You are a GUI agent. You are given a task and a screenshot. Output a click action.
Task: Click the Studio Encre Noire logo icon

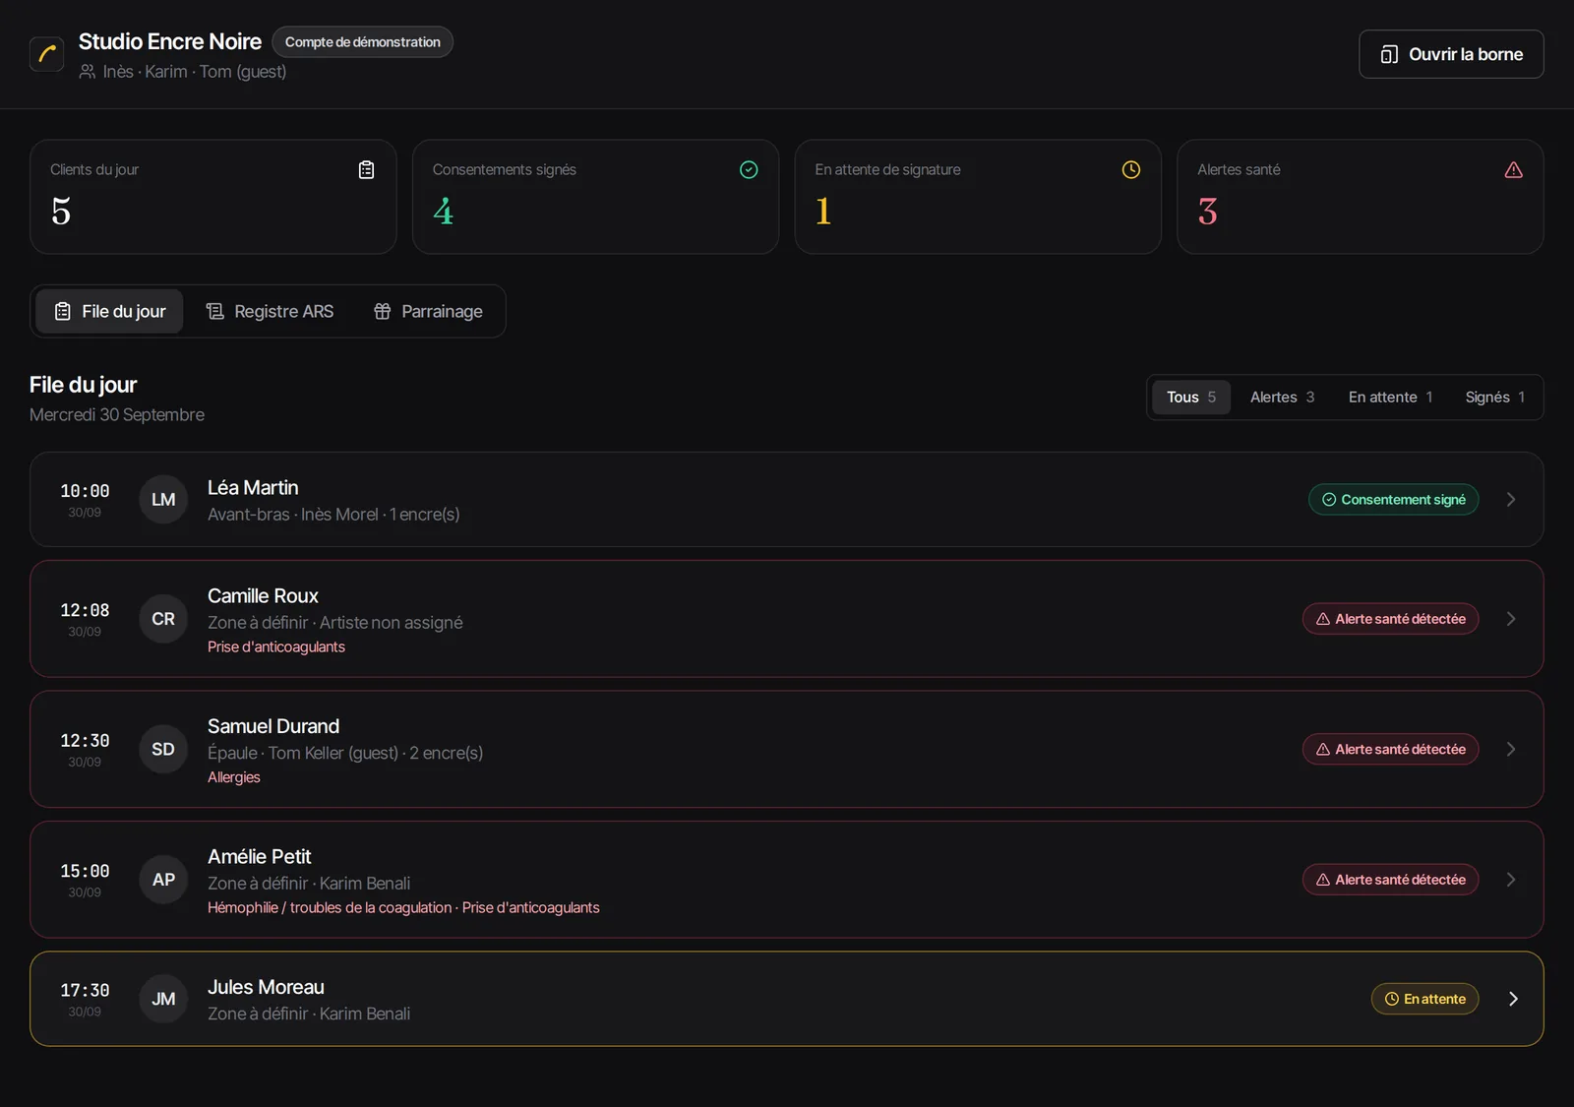47,54
